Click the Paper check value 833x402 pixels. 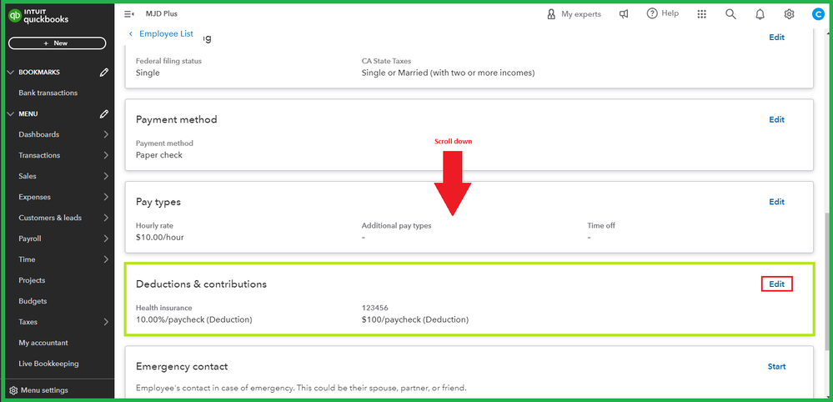click(158, 155)
